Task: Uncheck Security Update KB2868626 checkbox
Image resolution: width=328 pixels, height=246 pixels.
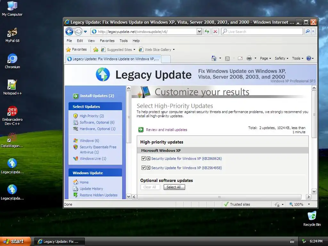Action: pyautogui.click(x=143, y=158)
